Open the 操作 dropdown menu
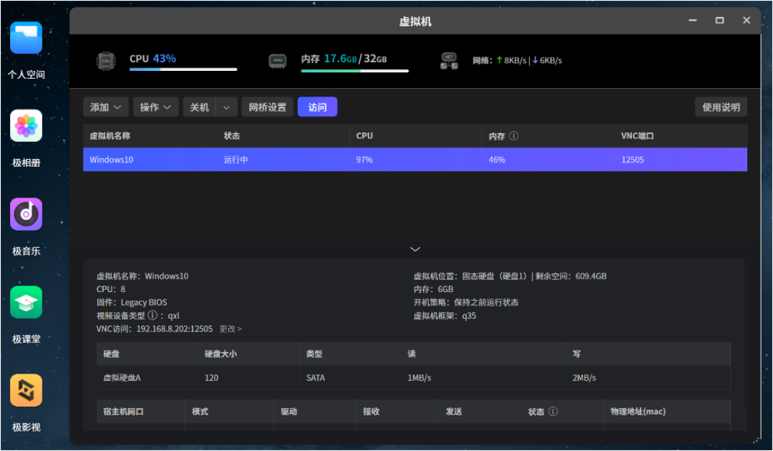This screenshot has width=773, height=451. pyautogui.click(x=155, y=107)
